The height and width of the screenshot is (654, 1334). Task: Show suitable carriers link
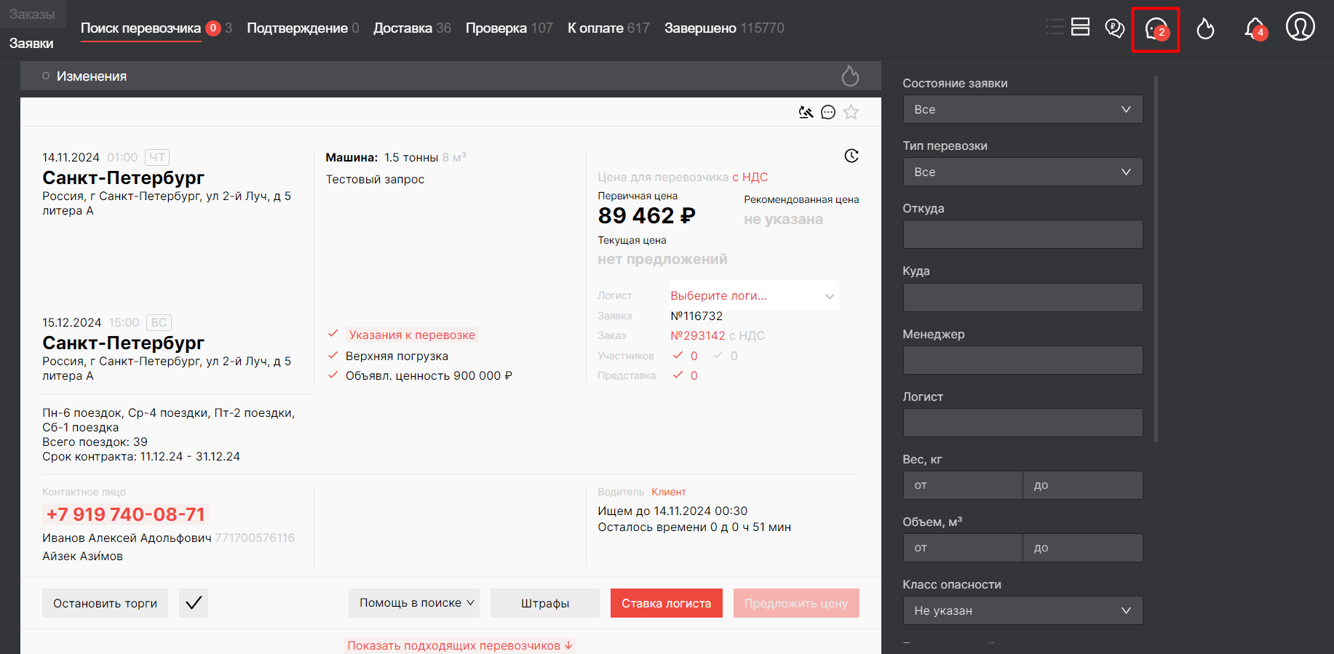click(460, 645)
